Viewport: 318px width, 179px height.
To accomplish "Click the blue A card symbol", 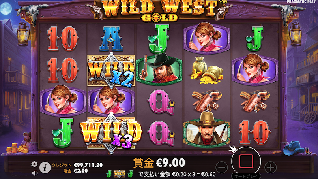I will (111, 39).
